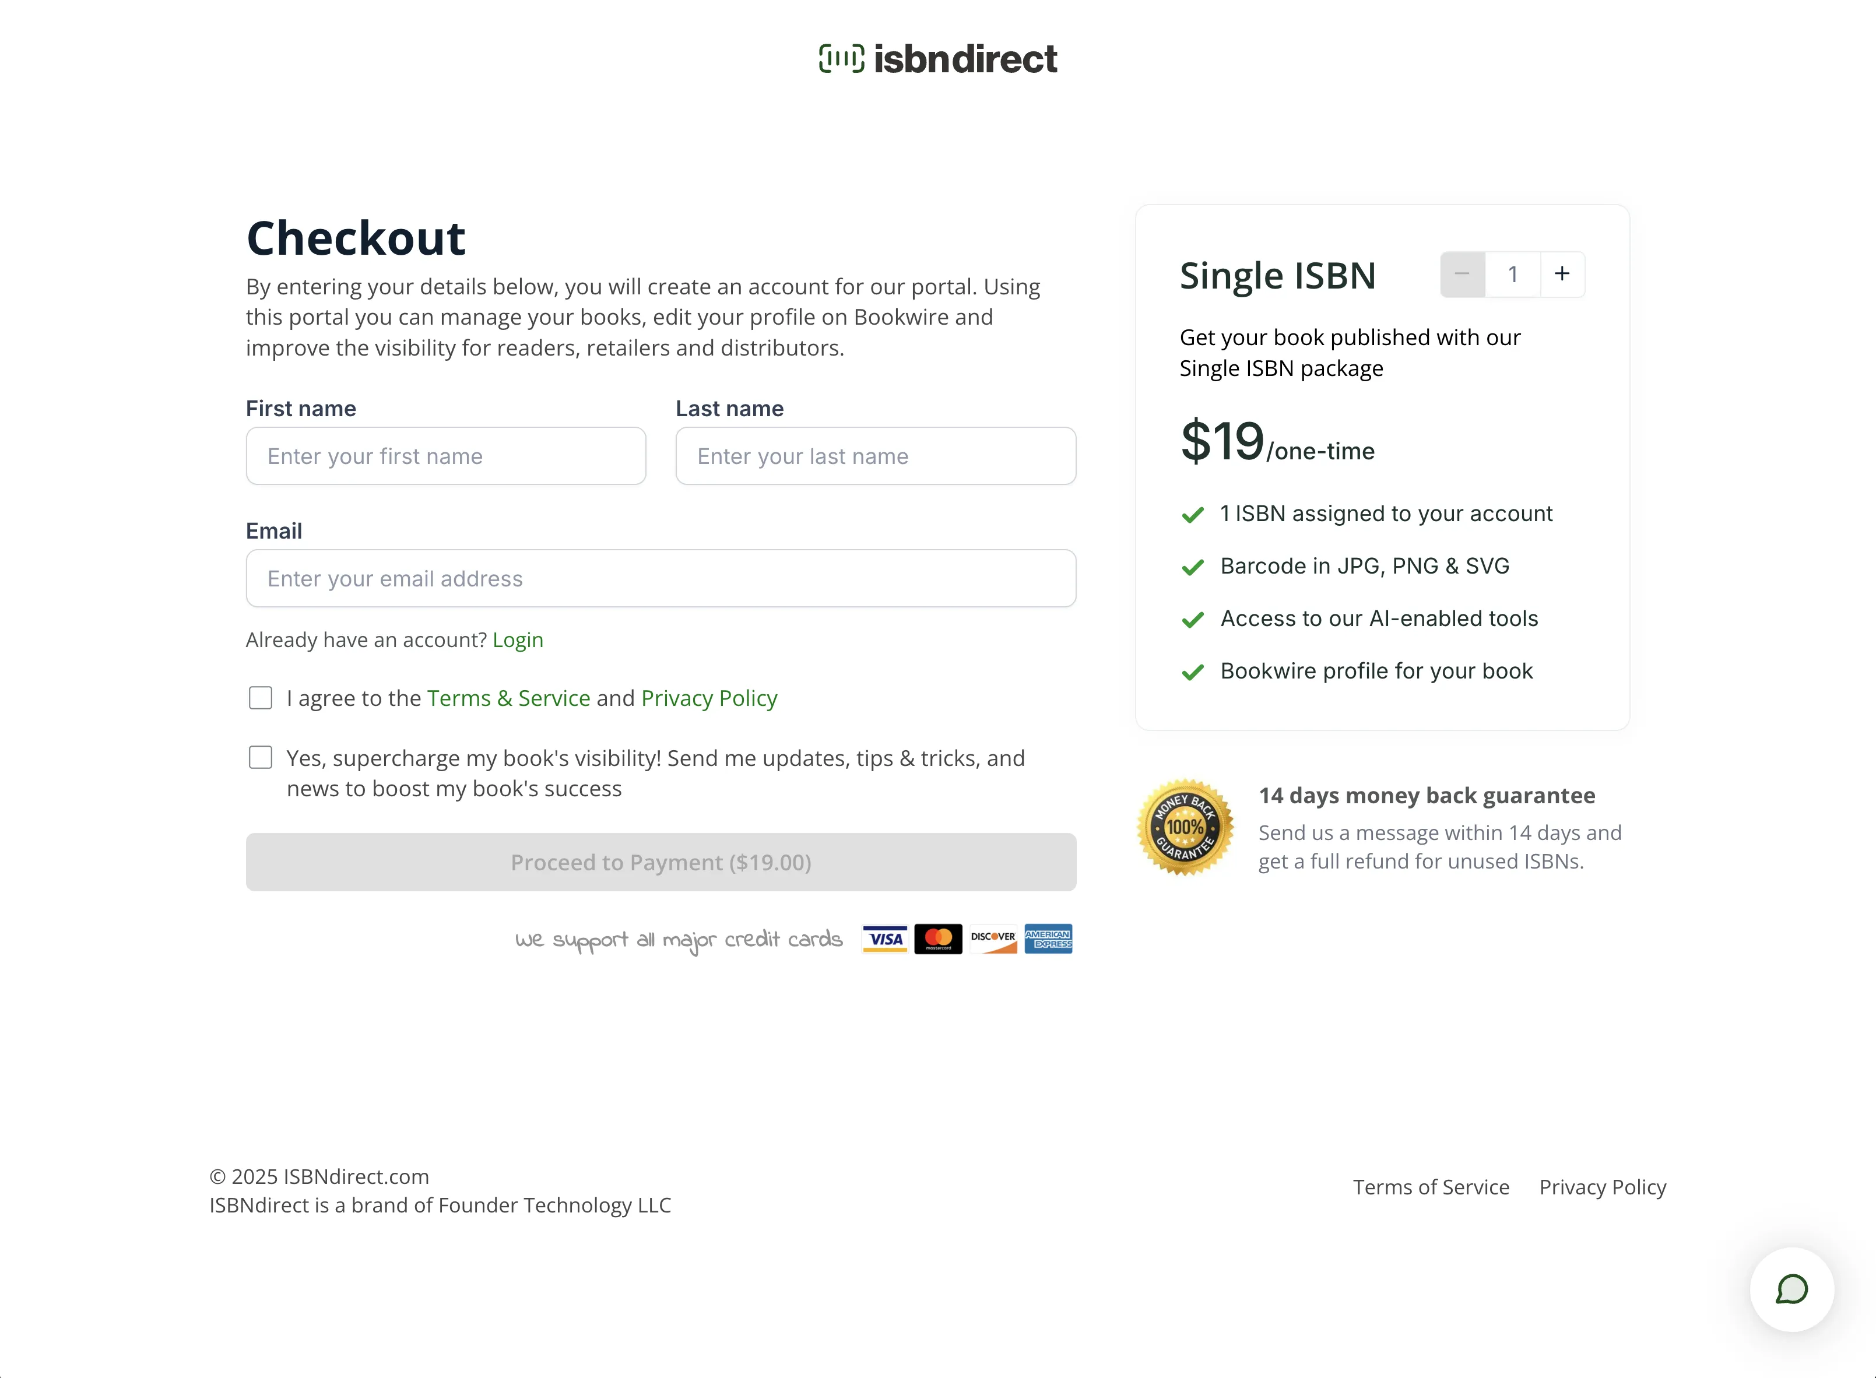The width and height of the screenshot is (1876, 1378).
Task: Click the Mastercard icon
Action: pos(937,938)
